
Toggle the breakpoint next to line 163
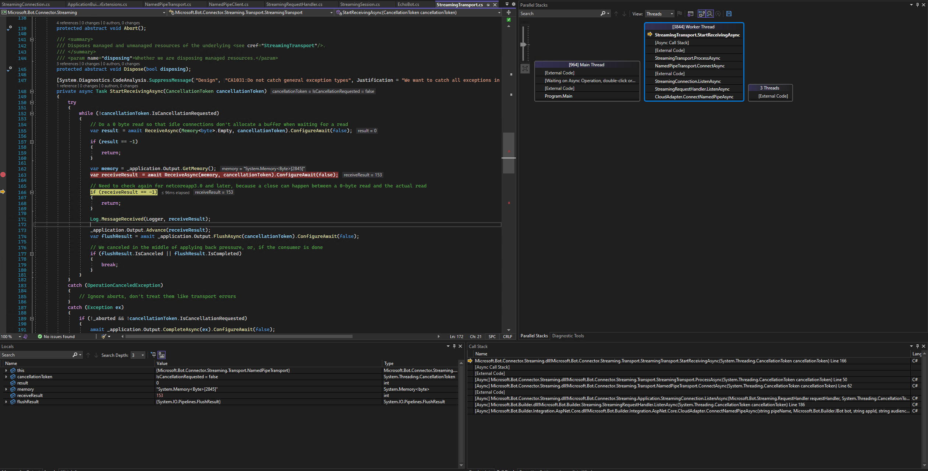(4, 175)
